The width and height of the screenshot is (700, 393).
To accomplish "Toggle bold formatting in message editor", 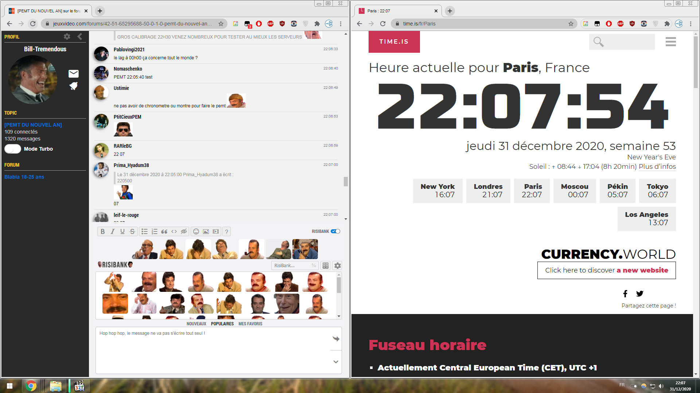I will tap(102, 231).
